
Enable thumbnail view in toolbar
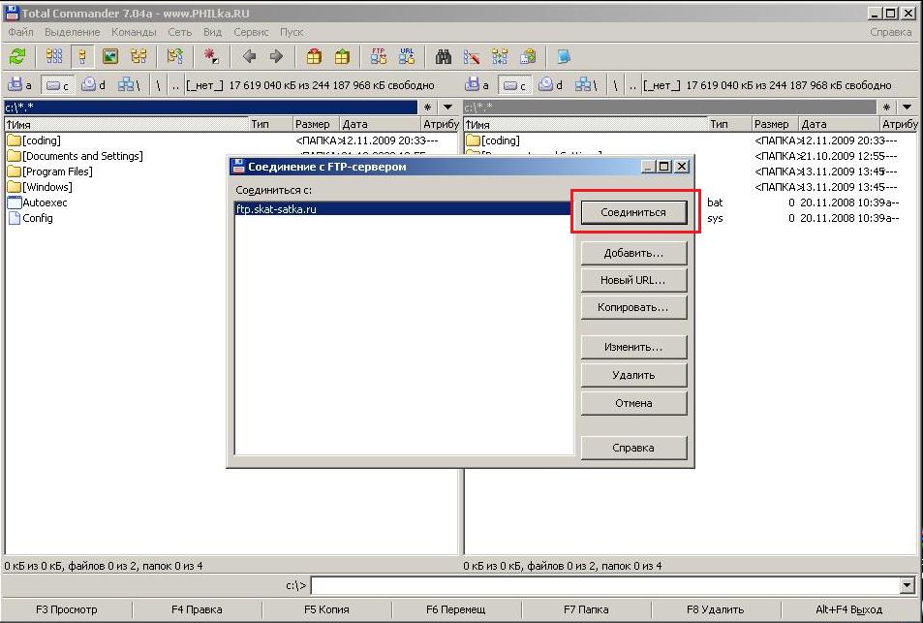point(110,56)
